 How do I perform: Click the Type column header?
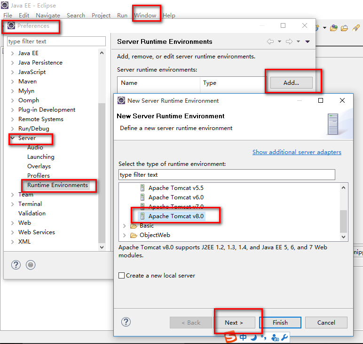(233, 83)
